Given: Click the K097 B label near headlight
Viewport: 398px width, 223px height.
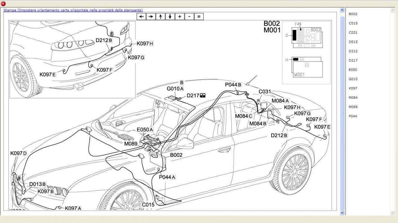Looking at the screenshot, I should (46, 191).
